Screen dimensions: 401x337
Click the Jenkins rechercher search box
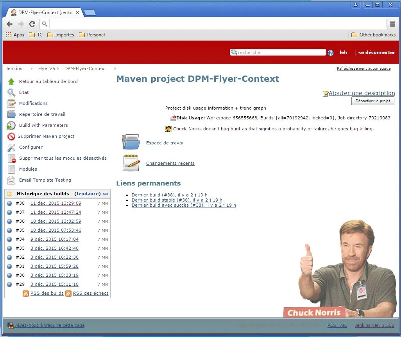tap(278, 52)
